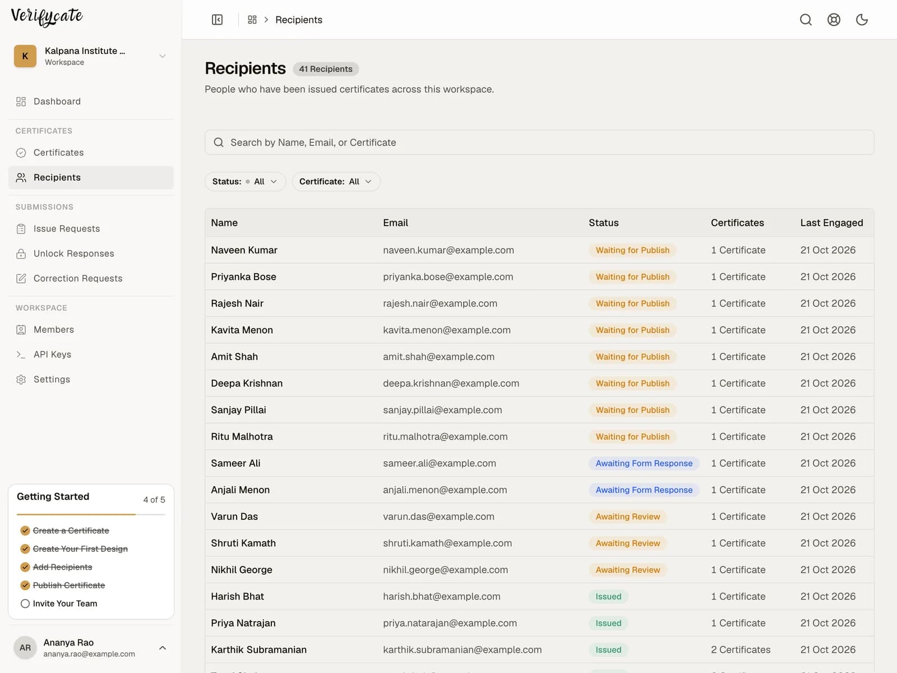
Task: Open the Status filter dropdown
Action: click(x=245, y=182)
